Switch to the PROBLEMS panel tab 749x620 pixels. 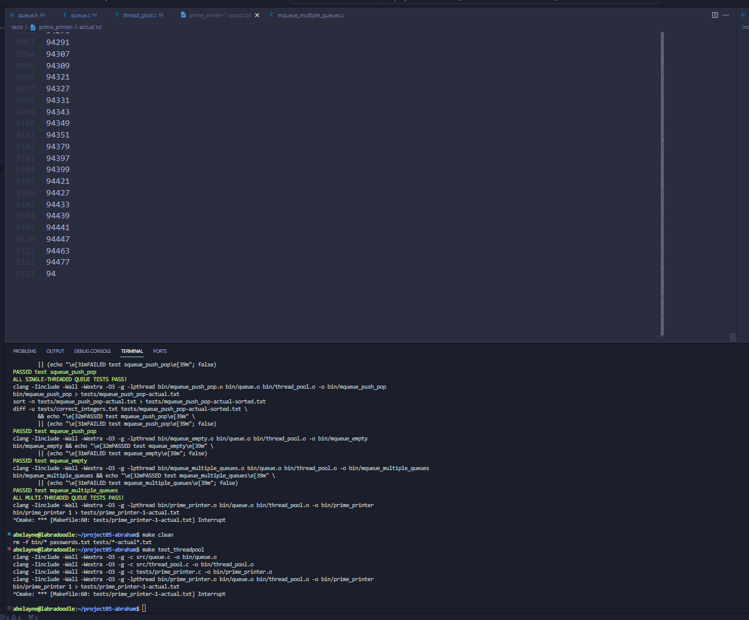pos(25,351)
